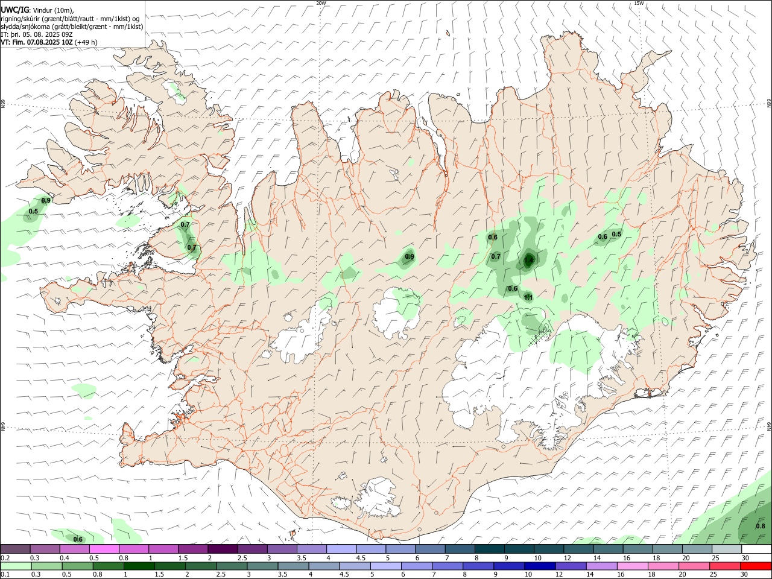Screen dimensions: 772x579
Task: Click the dark teal 8 snow legend swatch
Action: click(x=490, y=549)
